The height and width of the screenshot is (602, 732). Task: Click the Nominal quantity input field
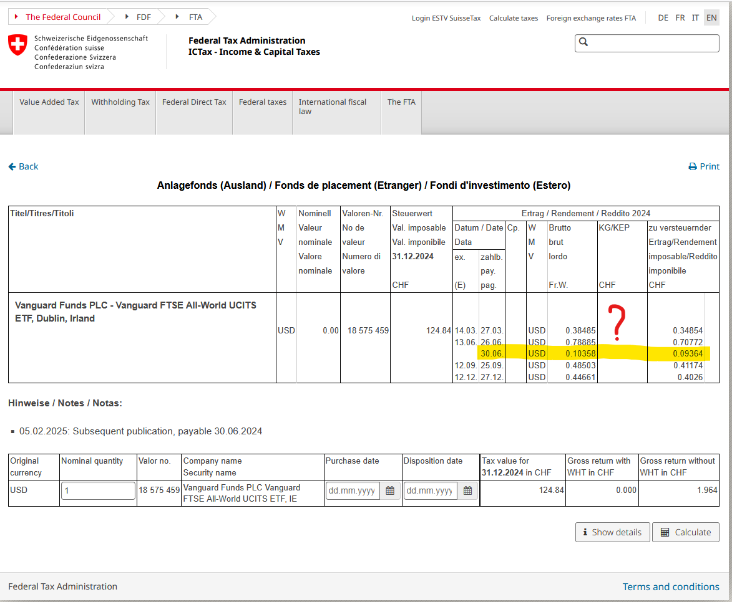98,490
